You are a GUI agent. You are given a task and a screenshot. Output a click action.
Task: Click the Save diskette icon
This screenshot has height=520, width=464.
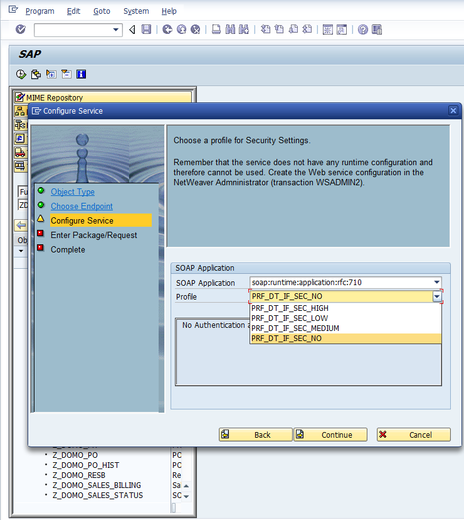tap(146, 30)
